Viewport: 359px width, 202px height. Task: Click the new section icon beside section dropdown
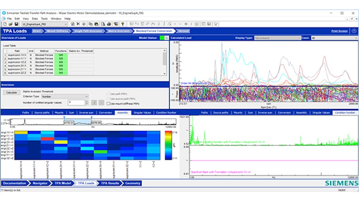click(72, 24)
